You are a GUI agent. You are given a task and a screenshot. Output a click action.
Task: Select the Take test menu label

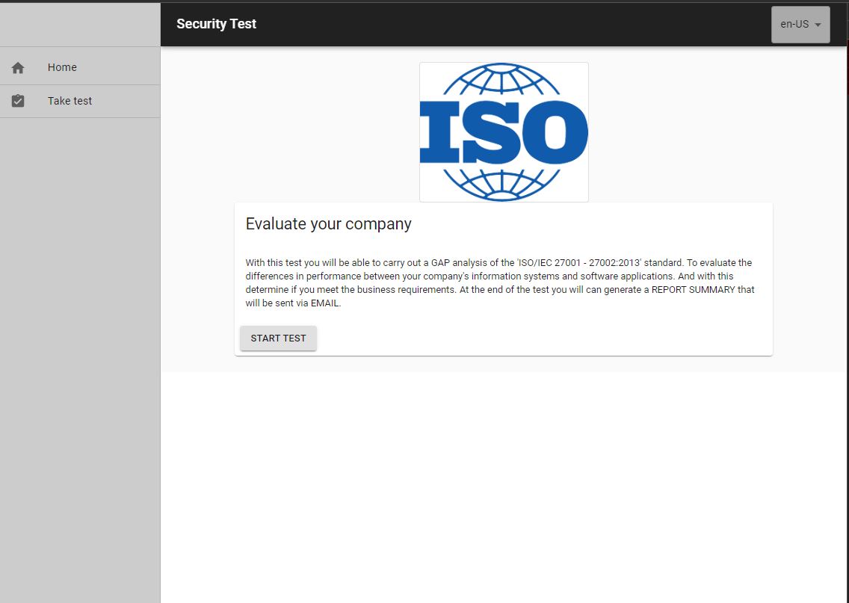coord(70,101)
